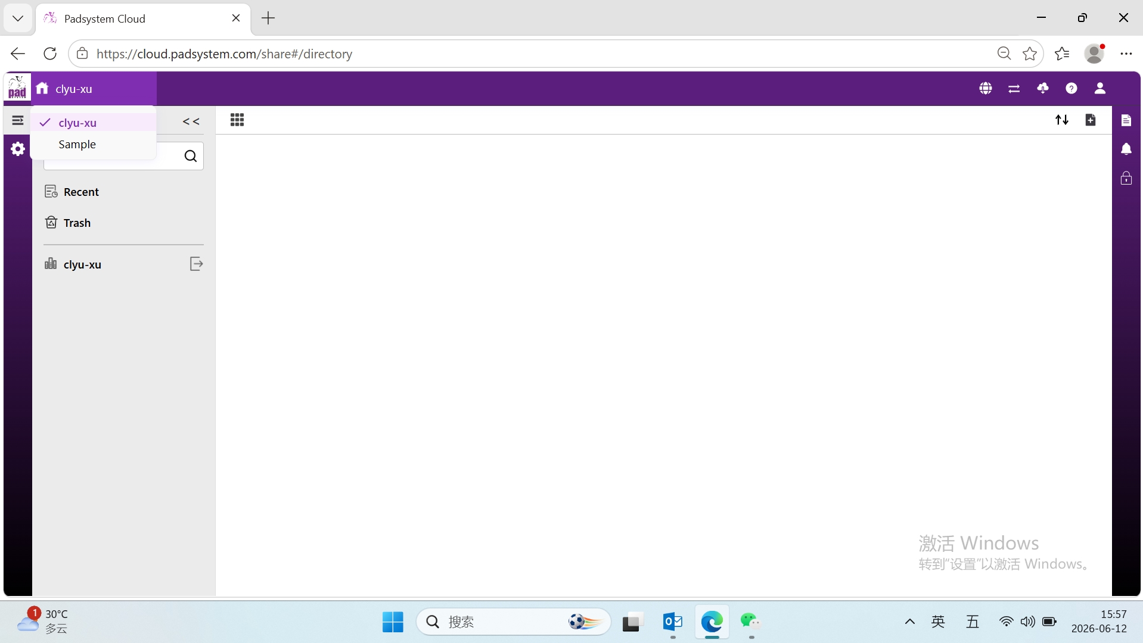Switch to the Sample workspace
Screen dimensions: 1143x643
click(94, 144)
